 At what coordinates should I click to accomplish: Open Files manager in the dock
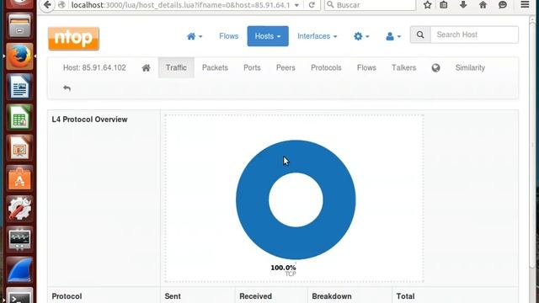[x=19, y=26]
